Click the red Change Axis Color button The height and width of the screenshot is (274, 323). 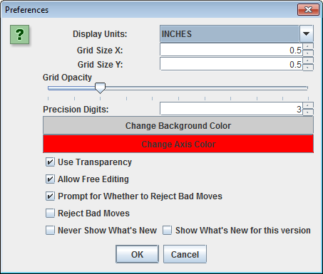click(178, 144)
